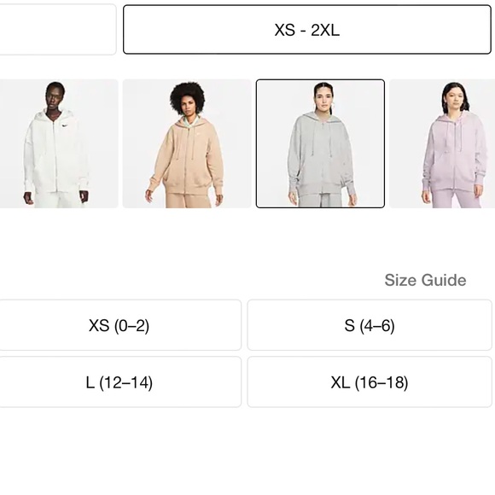This screenshot has height=495, width=495.
Task: Tap the extra-large size option
Action: pyautogui.click(x=370, y=382)
